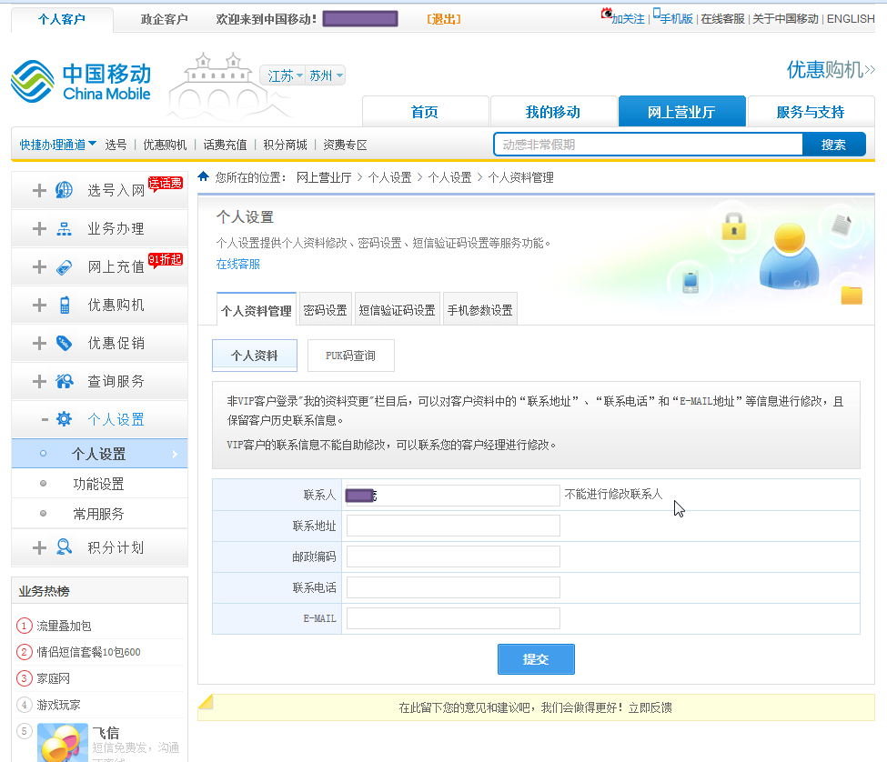Click 积分商城 in quick links bar
The image size is (887, 762).
click(x=285, y=145)
